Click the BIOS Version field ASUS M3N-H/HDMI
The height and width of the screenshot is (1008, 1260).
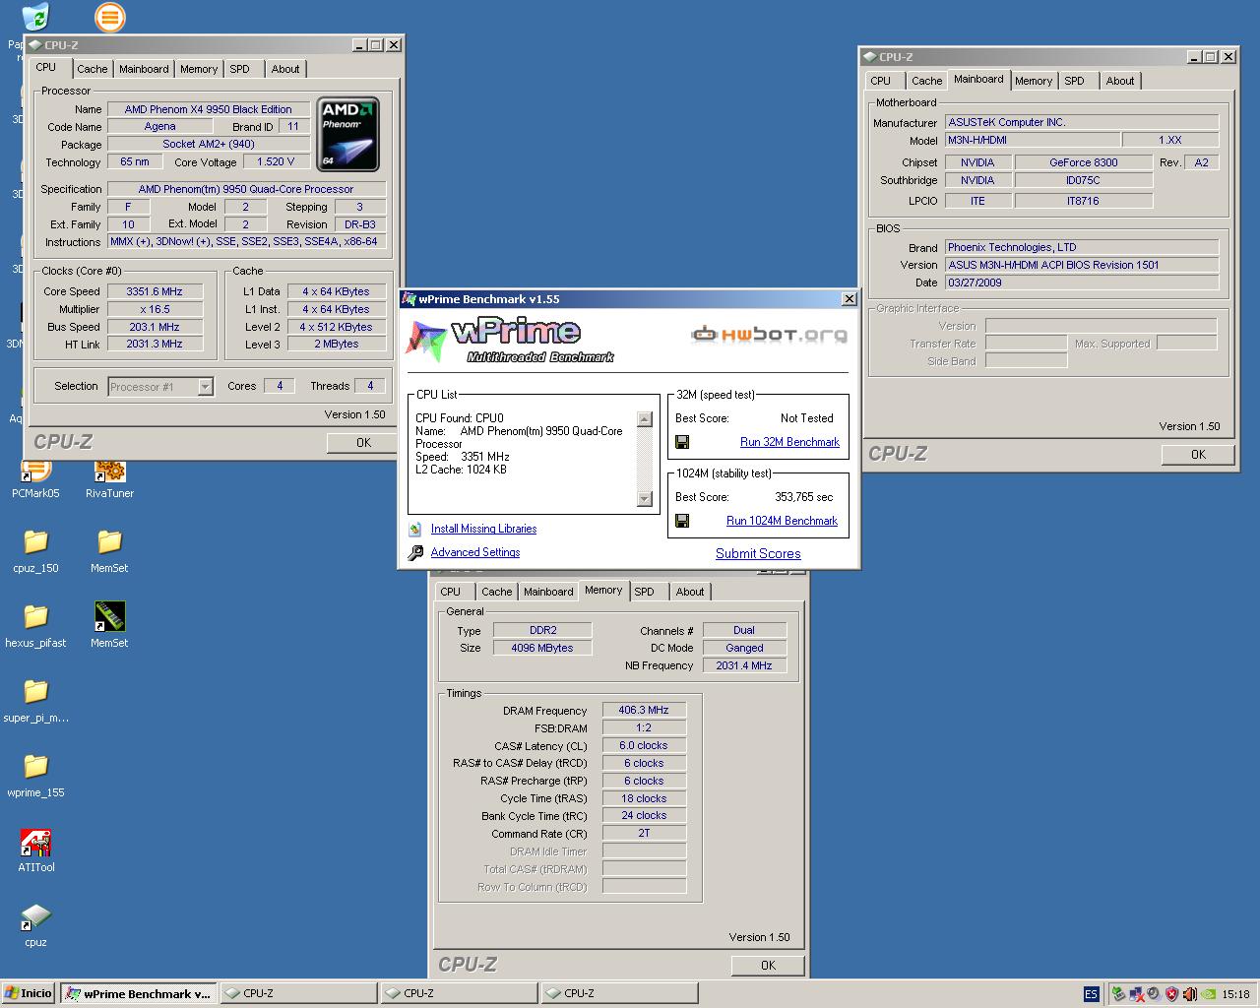tap(1082, 265)
